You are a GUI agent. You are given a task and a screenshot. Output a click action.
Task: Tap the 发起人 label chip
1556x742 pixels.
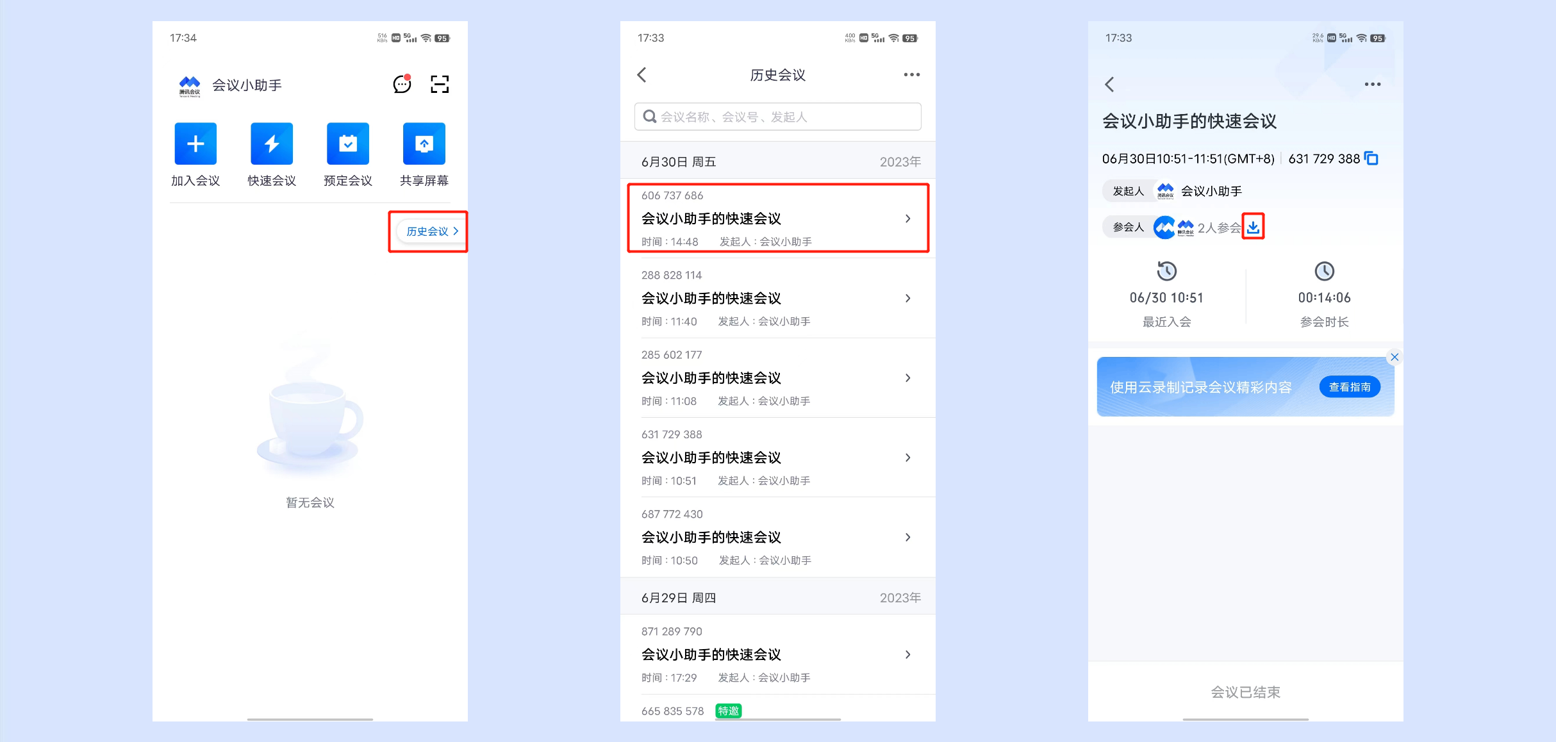tap(1128, 191)
